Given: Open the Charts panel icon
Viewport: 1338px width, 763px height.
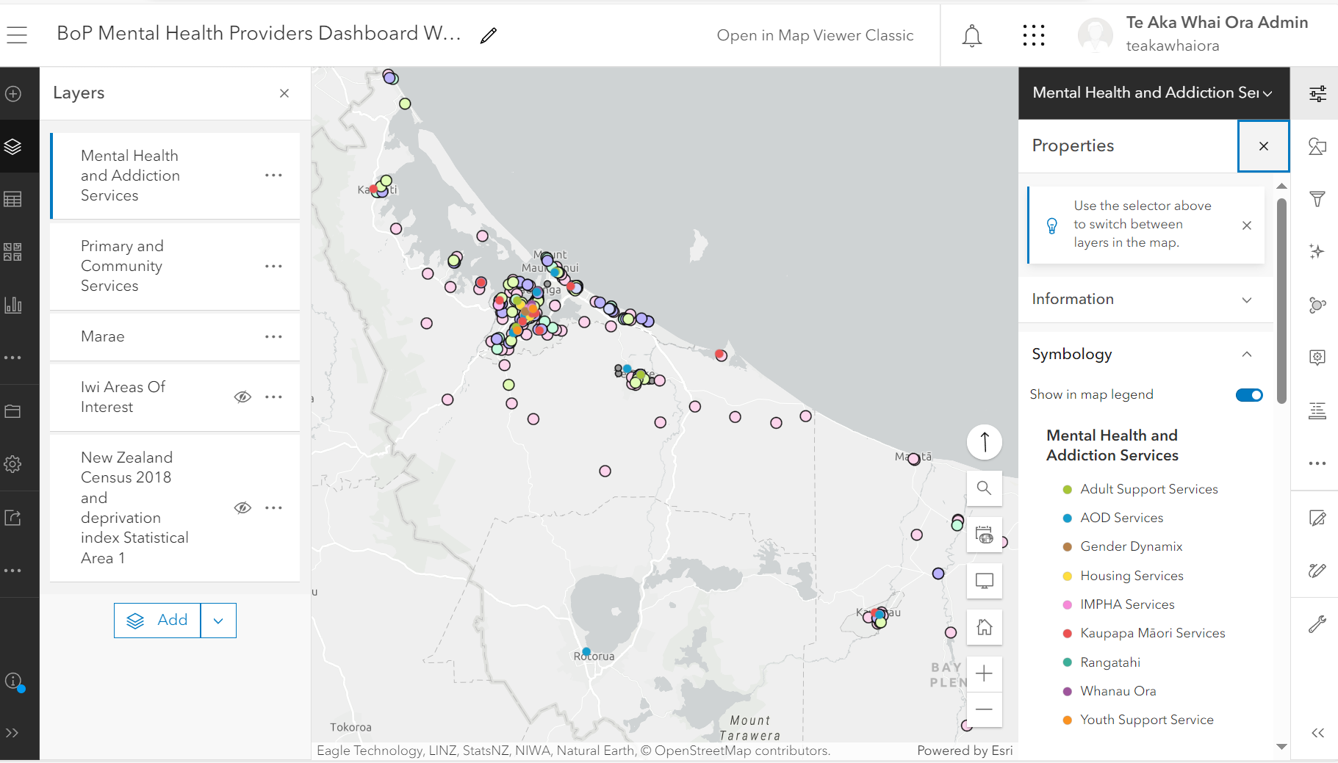Looking at the screenshot, I should tap(13, 305).
